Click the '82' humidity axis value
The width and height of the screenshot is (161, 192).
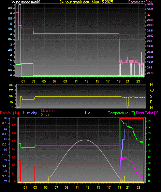pos(5,129)
